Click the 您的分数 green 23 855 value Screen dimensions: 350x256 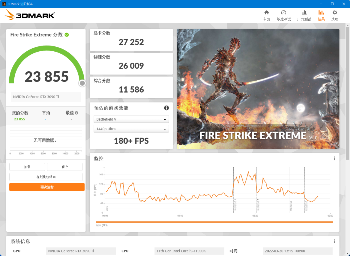20,119
